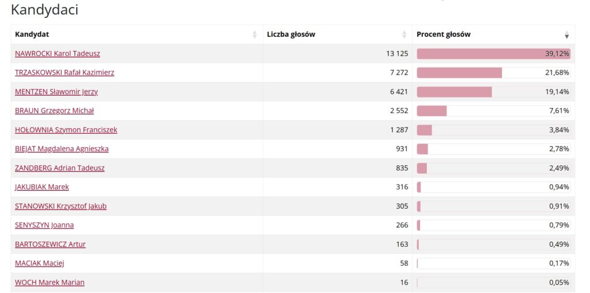590x293 pixels.
Task: Click the BARTOSZEWICZ Artur link
Action: tap(50, 244)
